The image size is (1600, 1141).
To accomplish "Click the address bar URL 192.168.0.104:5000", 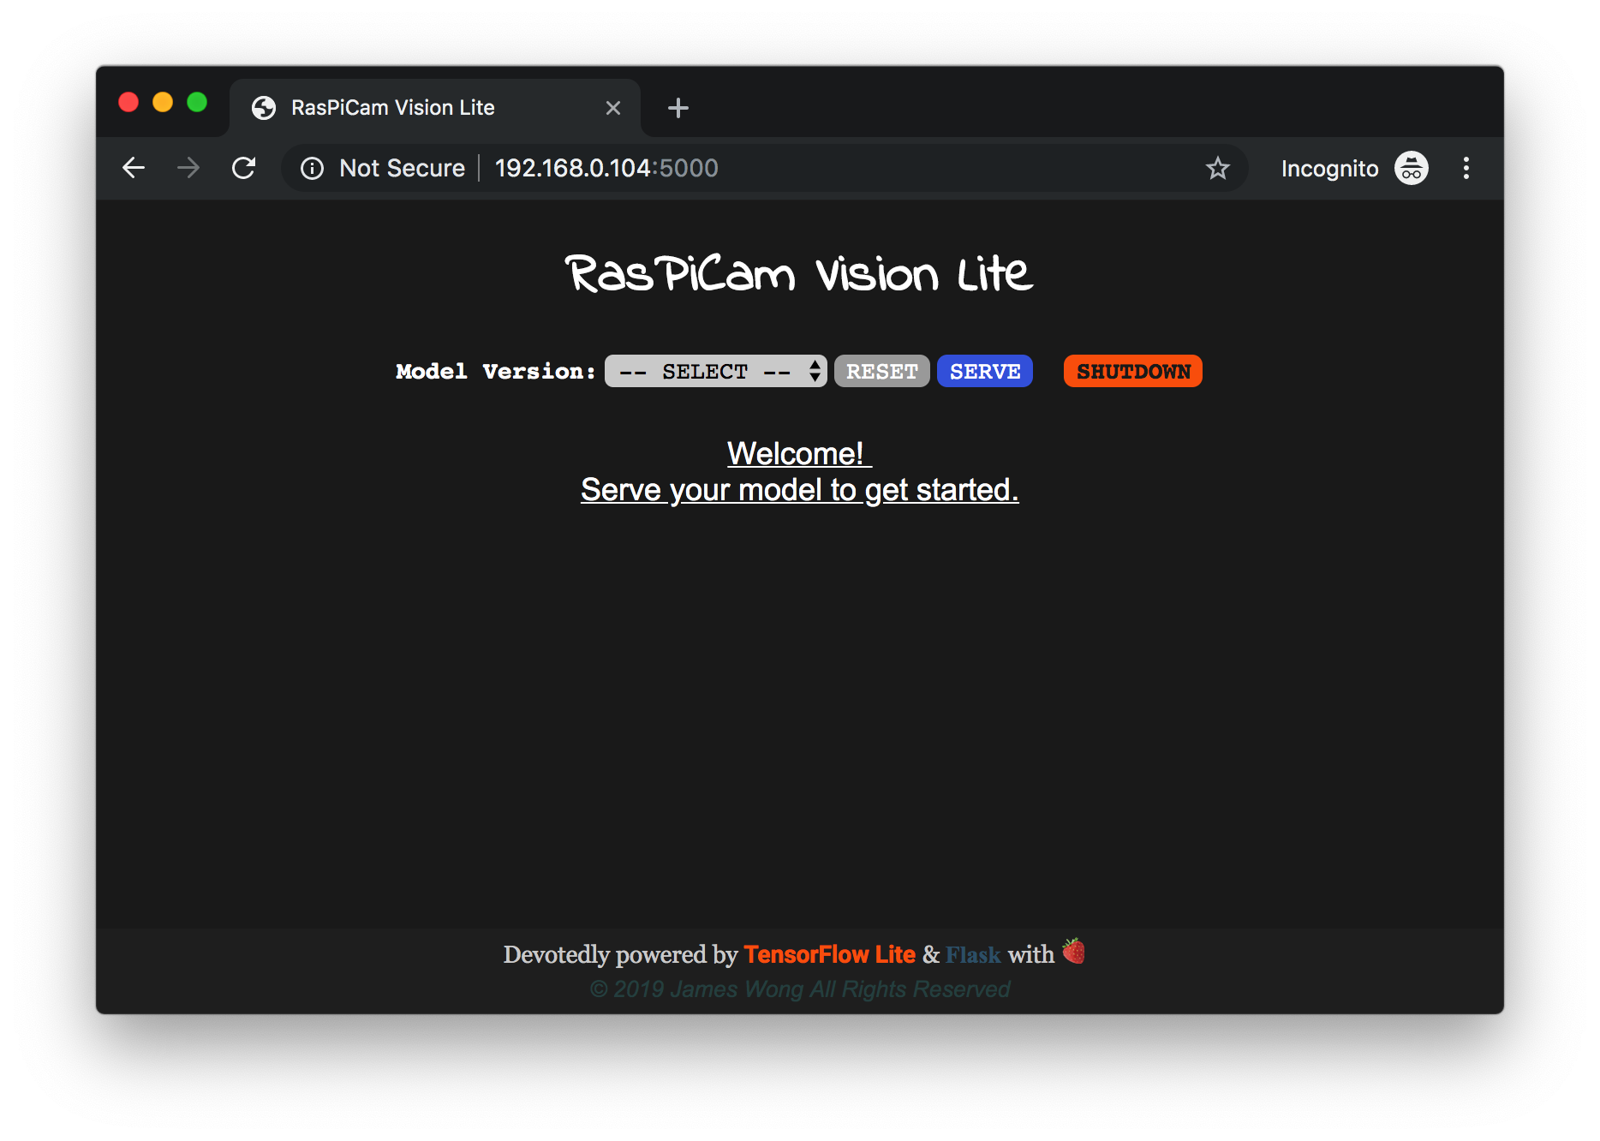I will 606,168.
